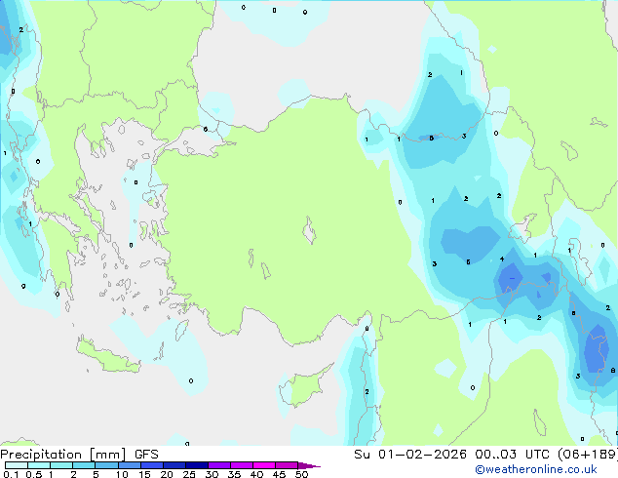Click the '00..03 UTC' time text
618x478 pixels.
(x=512, y=454)
